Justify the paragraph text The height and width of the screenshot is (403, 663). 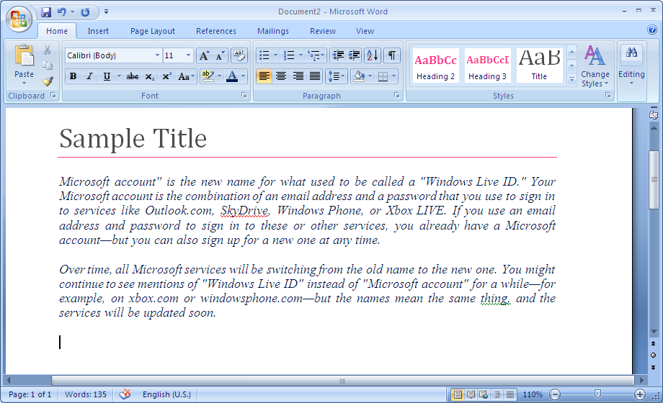click(315, 76)
